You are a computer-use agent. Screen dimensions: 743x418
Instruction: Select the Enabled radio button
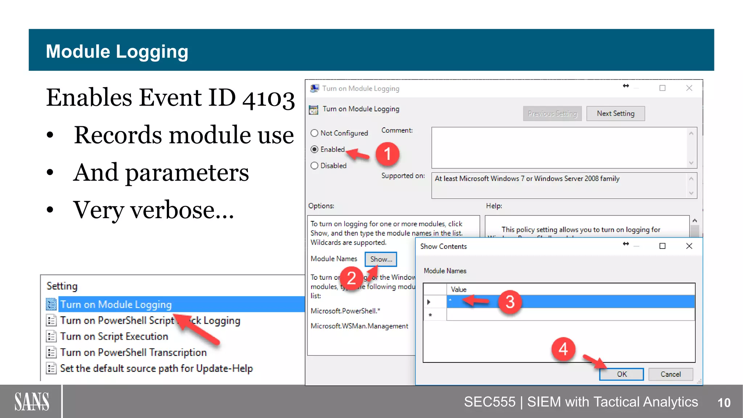pyautogui.click(x=315, y=149)
